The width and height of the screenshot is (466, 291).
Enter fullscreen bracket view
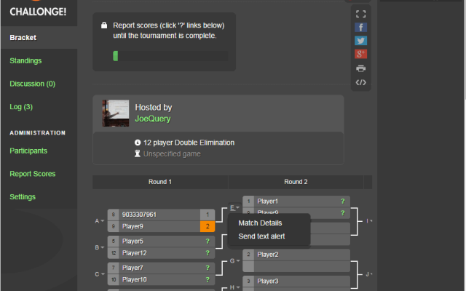(x=360, y=13)
